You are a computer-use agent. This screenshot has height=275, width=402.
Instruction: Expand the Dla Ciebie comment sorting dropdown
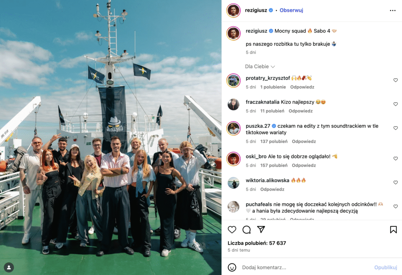pos(260,66)
